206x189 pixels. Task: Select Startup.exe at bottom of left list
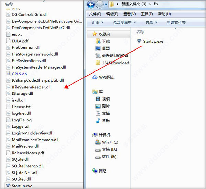(19, 186)
